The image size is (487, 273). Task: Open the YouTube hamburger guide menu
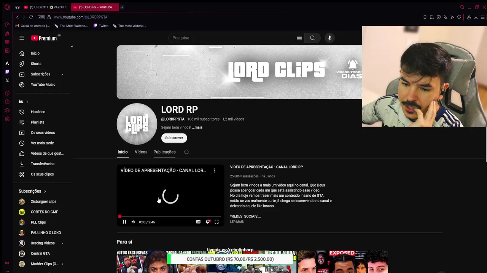[x=22, y=38]
